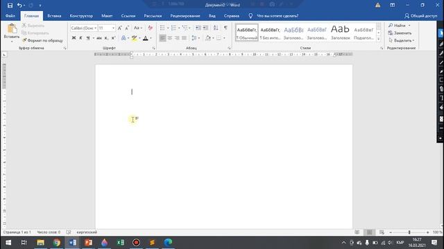Screen dimensions: 444x249
Task: Click the Undo arrow icon
Action: click(x=19, y=6)
